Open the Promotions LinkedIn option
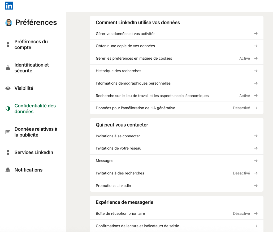Viewport: 273px width, 232px height. (113, 186)
